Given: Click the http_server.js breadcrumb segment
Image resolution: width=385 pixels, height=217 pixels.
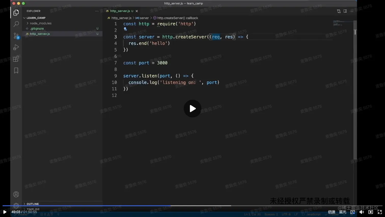Looking at the screenshot, I should point(121,18).
